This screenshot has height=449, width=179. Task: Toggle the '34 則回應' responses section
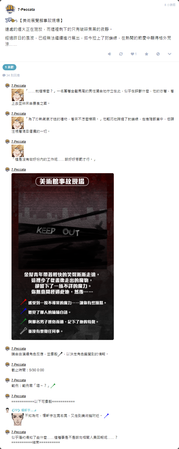click(x=11, y=75)
